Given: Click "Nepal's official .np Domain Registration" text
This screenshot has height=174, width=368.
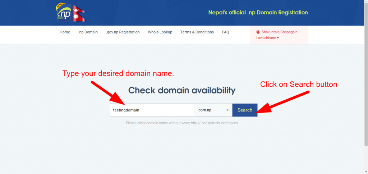Looking at the screenshot, I should click(258, 13).
